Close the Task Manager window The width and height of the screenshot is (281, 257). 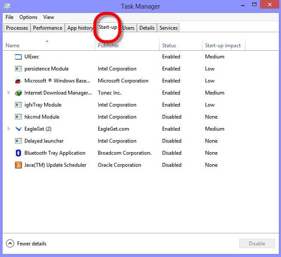270,4
